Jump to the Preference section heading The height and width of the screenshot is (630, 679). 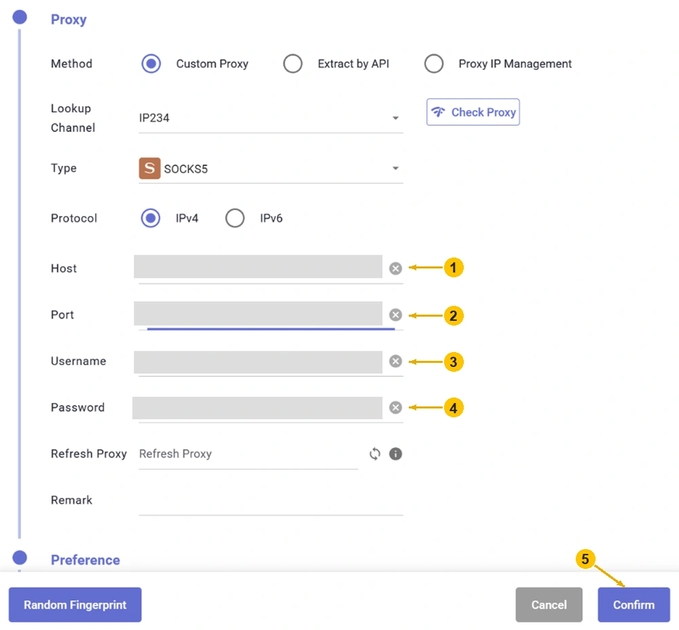(86, 560)
